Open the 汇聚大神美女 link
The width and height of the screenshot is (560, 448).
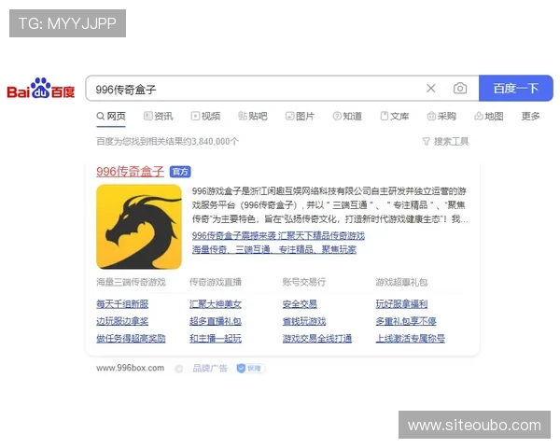[216, 304]
